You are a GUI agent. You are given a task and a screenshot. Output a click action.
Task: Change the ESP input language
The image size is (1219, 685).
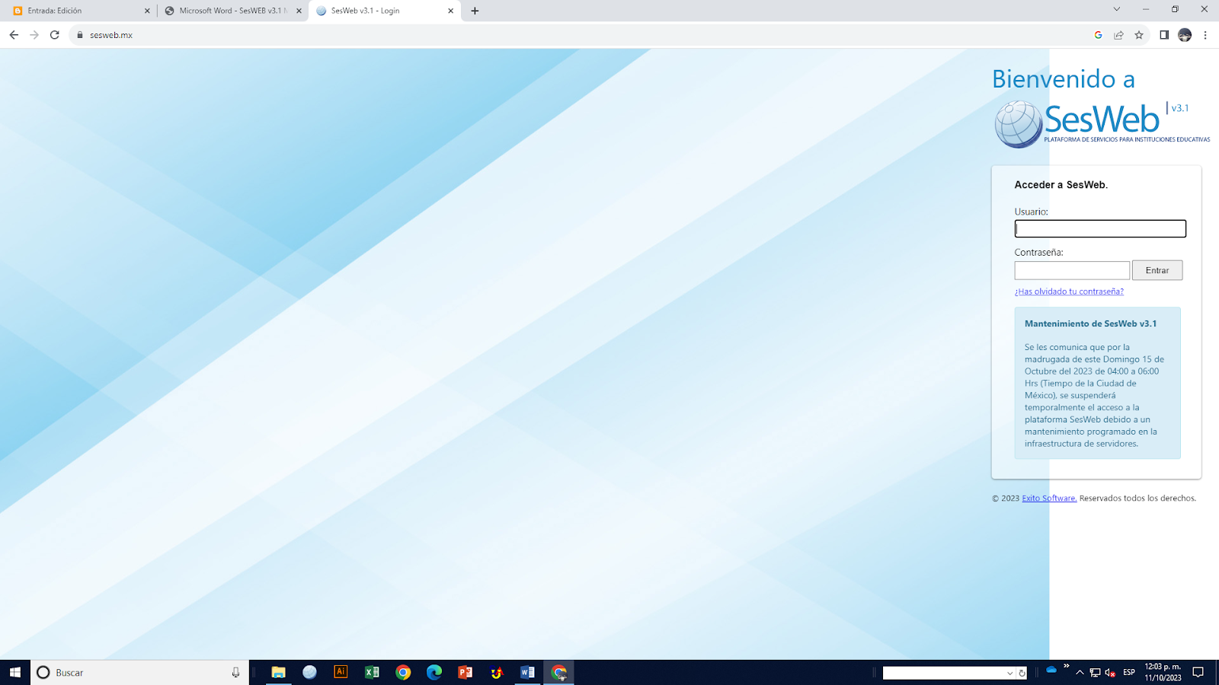(1129, 672)
